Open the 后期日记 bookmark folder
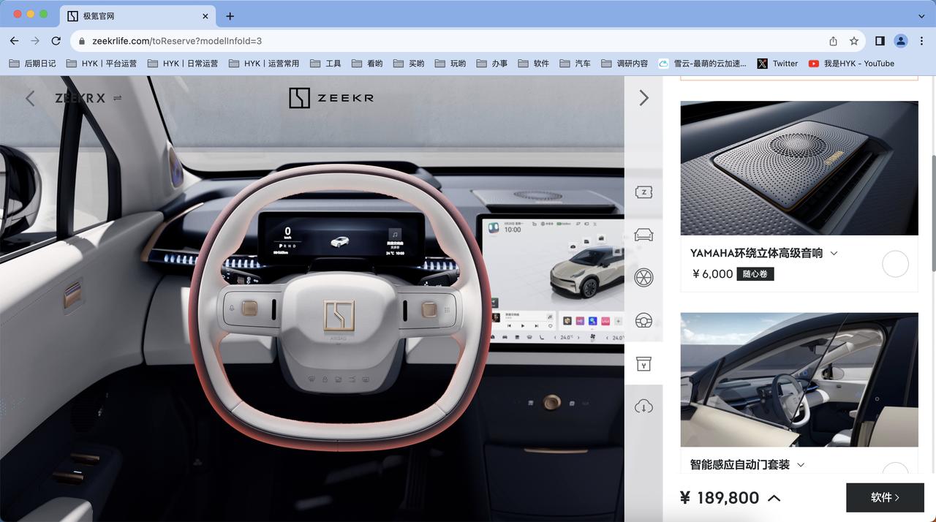 pyautogui.click(x=32, y=64)
